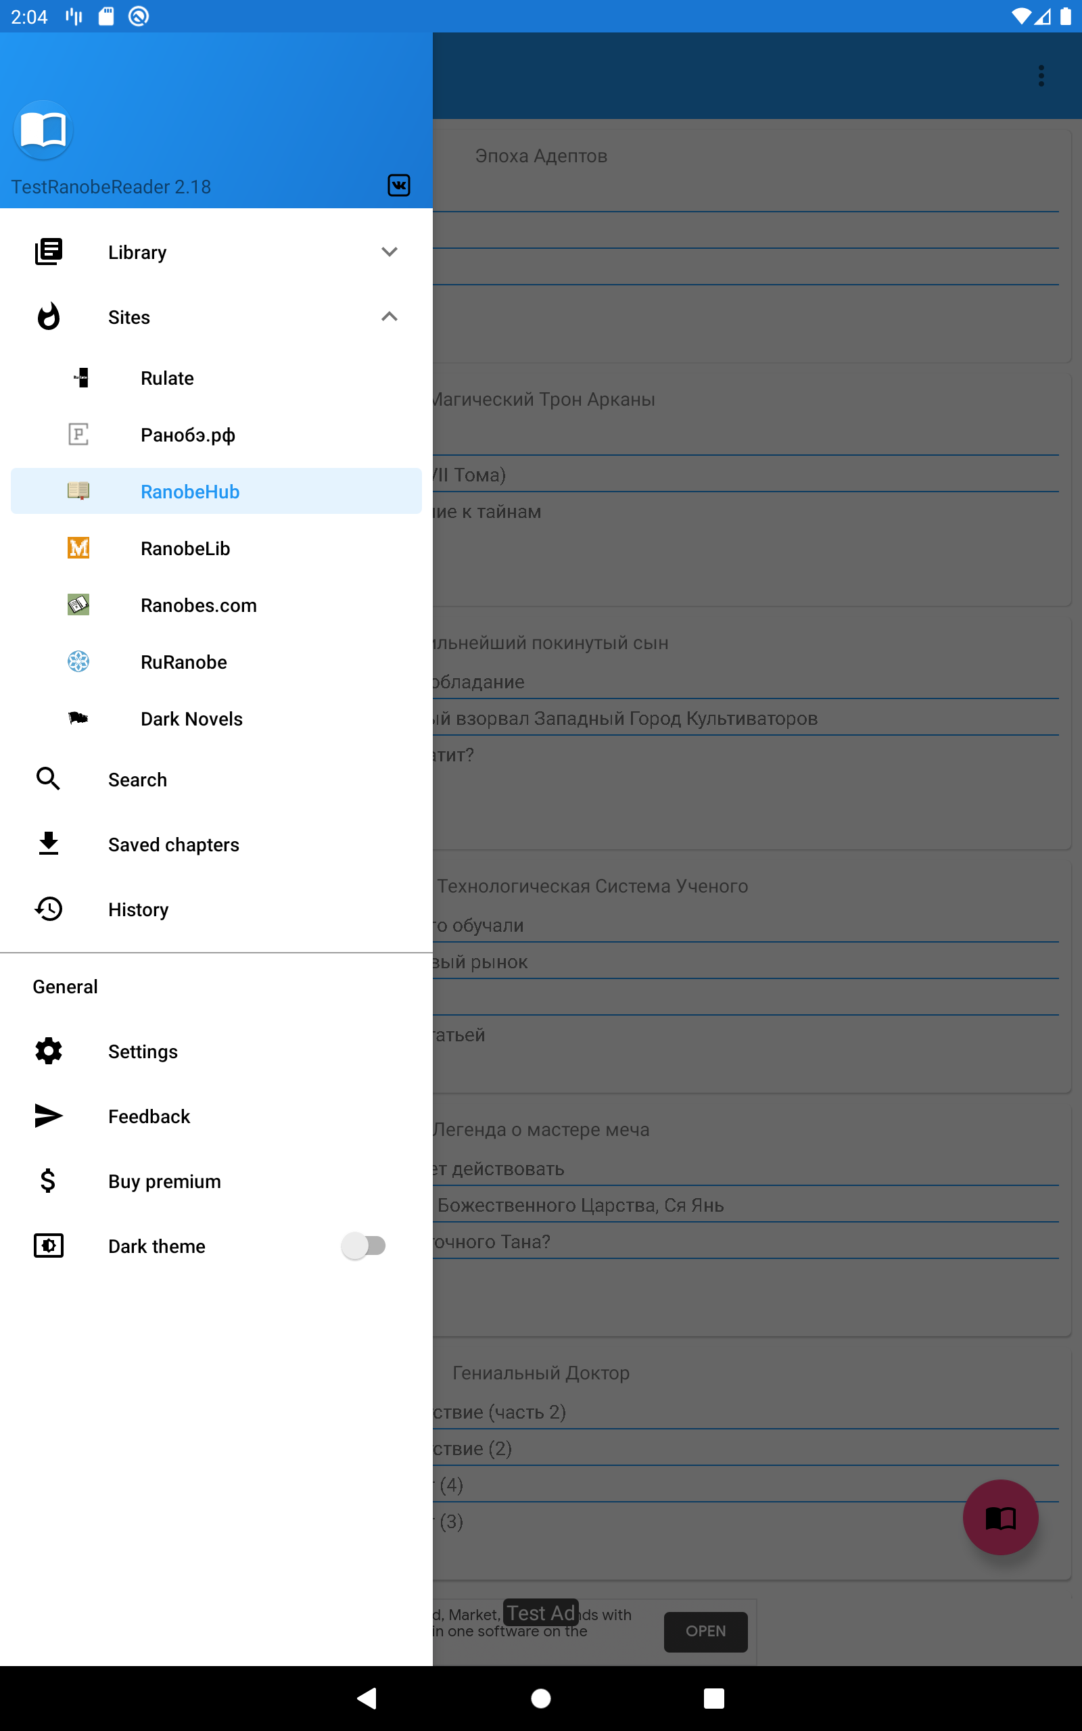This screenshot has width=1082, height=1731.
Task: Open the chapter about Западный Город Культиваторов
Action: point(746,718)
